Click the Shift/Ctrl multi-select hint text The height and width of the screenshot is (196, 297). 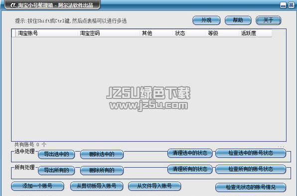coord(71,21)
